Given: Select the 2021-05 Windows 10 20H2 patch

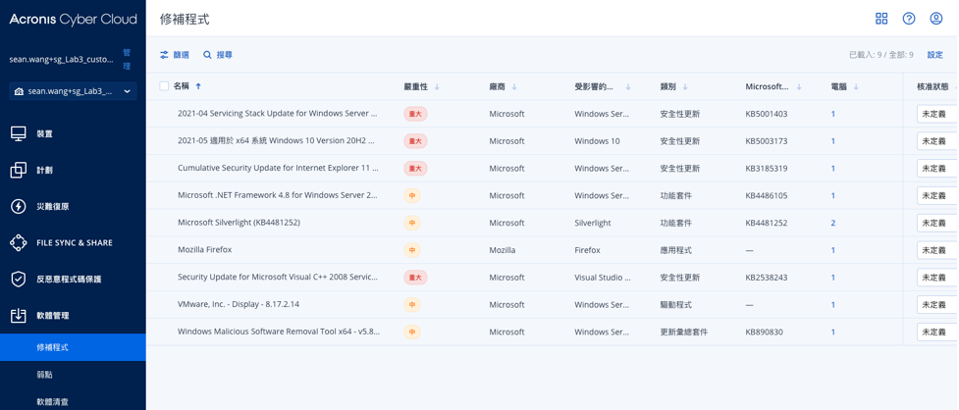Looking at the screenshot, I should tap(277, 141).
